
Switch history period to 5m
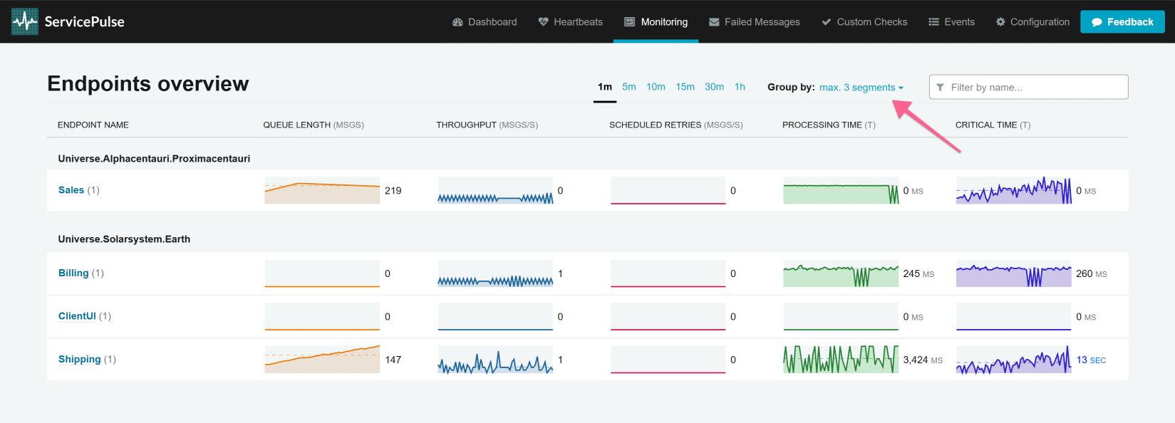(629, 87)
